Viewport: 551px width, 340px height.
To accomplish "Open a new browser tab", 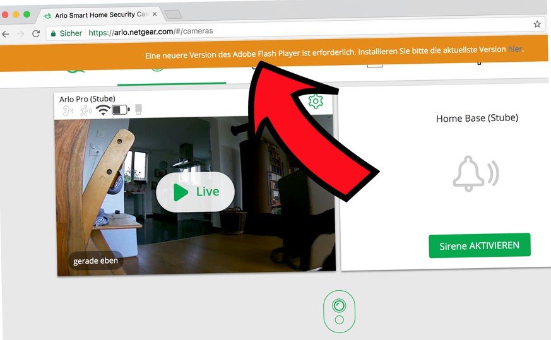I will click(173, 14).
